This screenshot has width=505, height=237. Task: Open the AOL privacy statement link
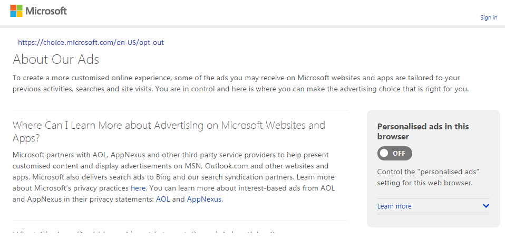pos(163,199)
